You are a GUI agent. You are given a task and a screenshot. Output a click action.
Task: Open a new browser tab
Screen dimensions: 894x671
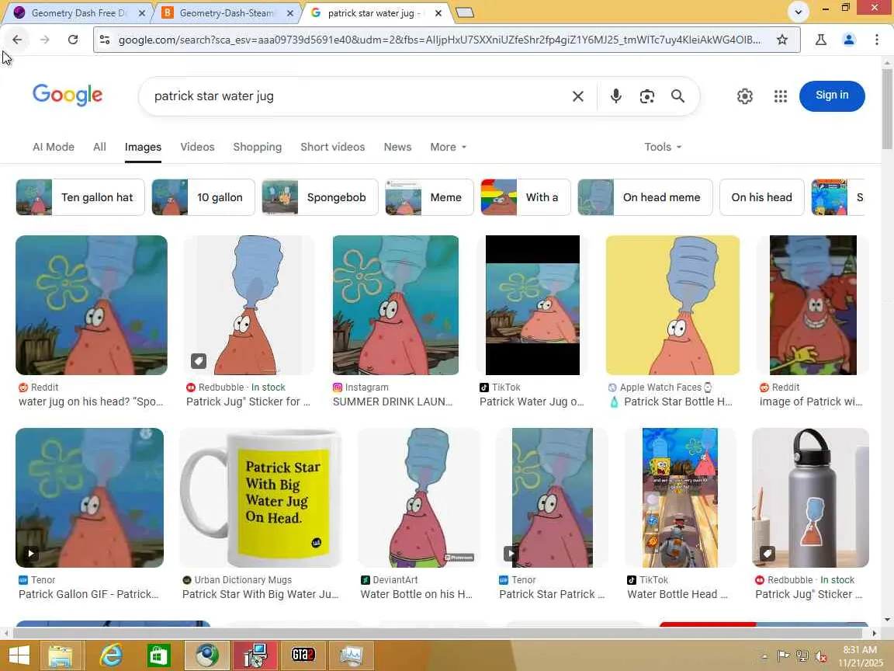point(465,12)
